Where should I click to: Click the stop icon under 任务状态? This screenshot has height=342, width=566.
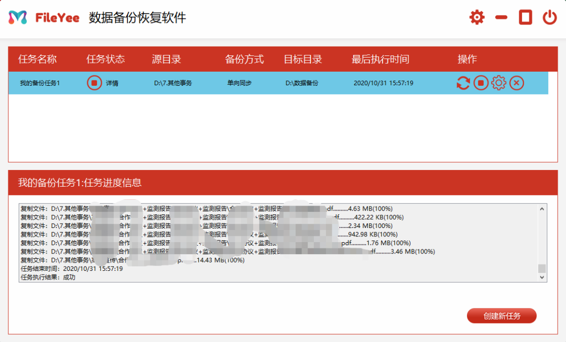94,83
